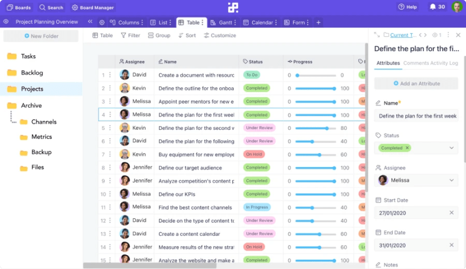Open the Calendar tab options menu

tap(276, 23)
